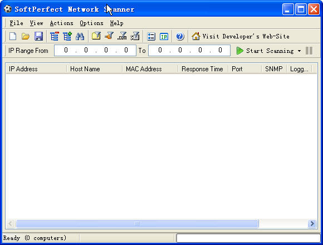
Task: Click the New blank document icon
Action: coord(13,36)
